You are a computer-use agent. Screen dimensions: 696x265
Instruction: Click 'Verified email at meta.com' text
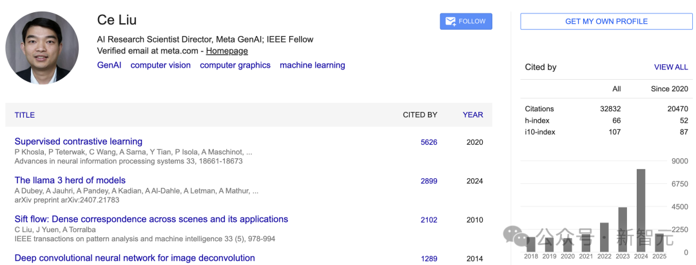point(148,51)
